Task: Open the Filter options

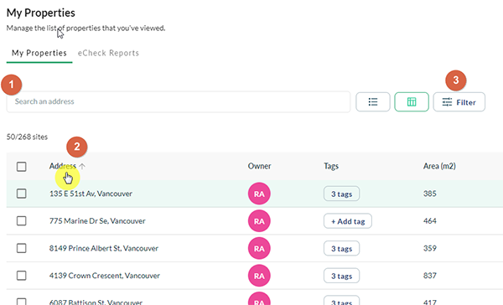Action: pos(459,102)
